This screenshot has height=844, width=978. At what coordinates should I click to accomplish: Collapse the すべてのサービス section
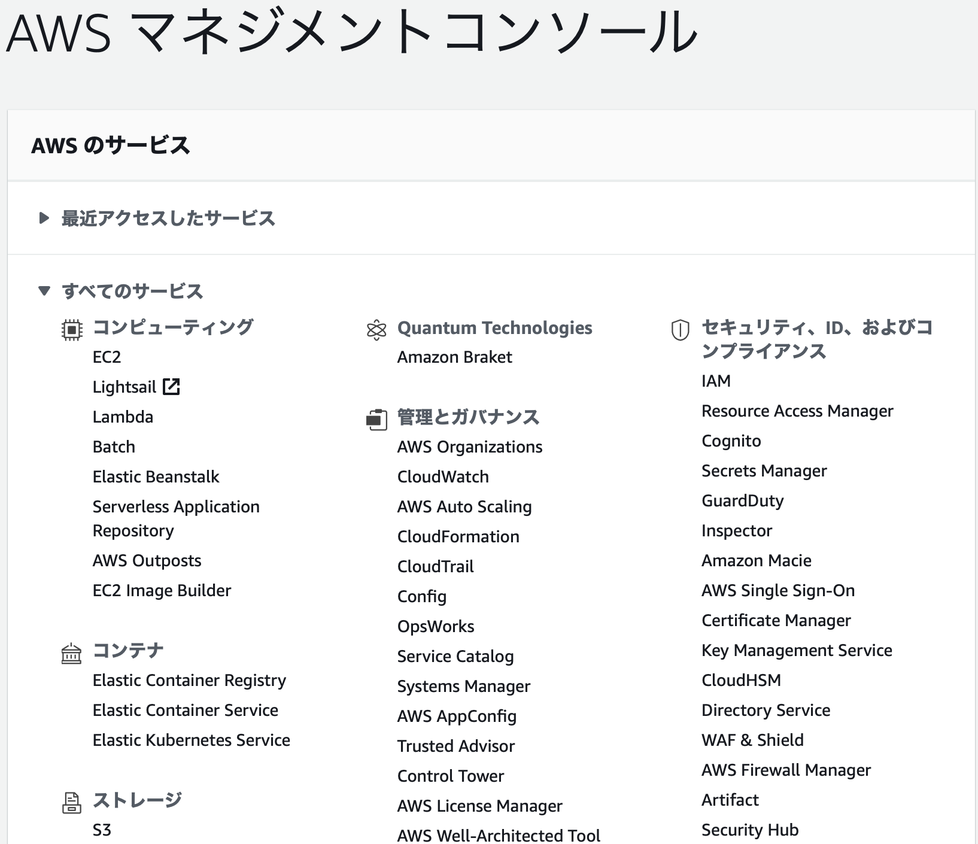click(44, 292)
